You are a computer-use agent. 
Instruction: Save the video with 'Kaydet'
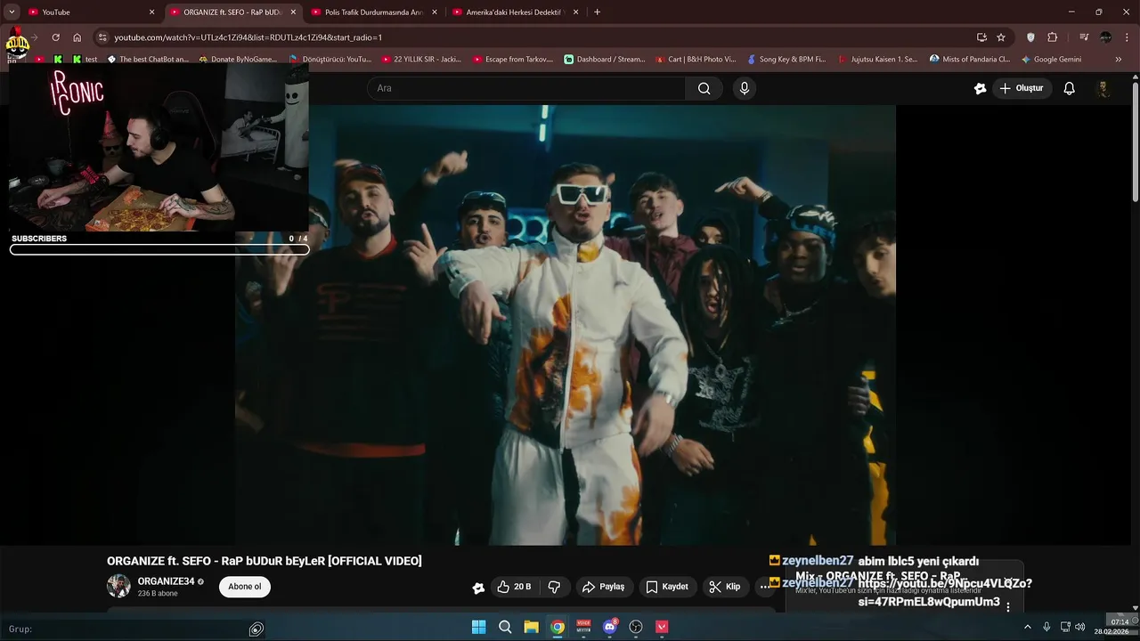point(667,587)
